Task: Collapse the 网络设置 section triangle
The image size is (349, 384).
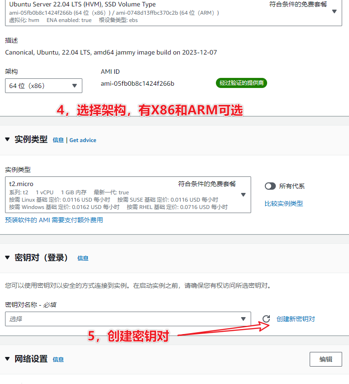Action: (7, 359)
